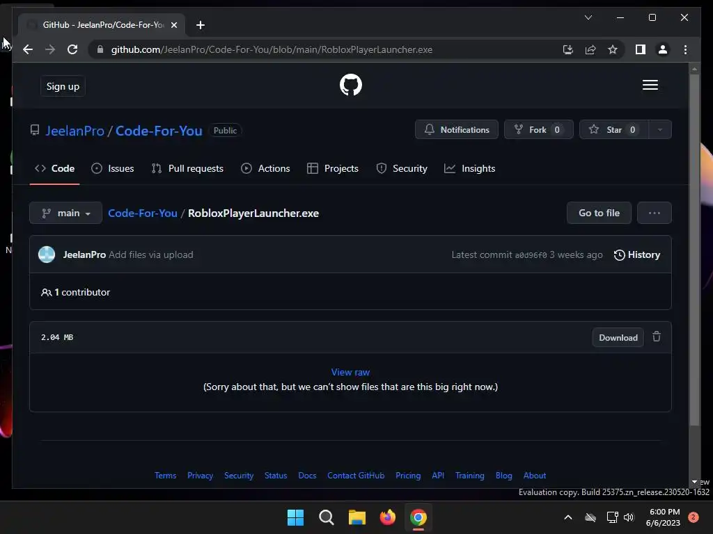Open 'Add files via upload' commit message
The image size is (713, 534).
[x=151, y=254]
